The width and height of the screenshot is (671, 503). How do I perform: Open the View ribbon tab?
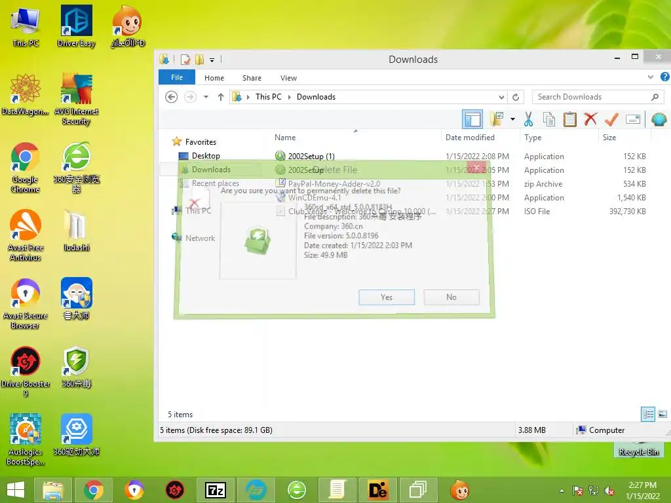(x=288, y=78)
